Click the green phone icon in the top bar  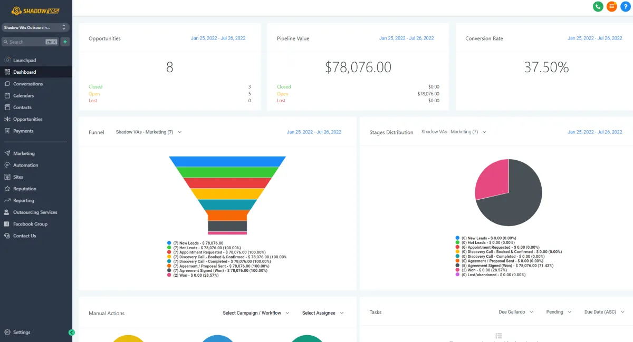[x=598, y=6]
